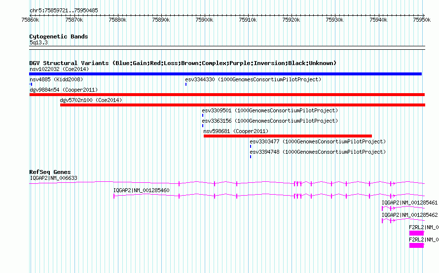Click the dgv9884n54 red loss bar
The image size is (439, 273).
point(227,95)
